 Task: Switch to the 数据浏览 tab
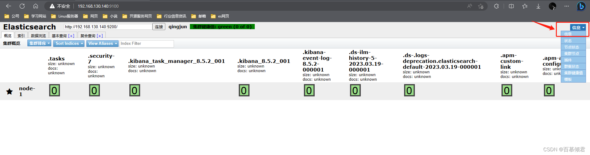pos(38,36)
